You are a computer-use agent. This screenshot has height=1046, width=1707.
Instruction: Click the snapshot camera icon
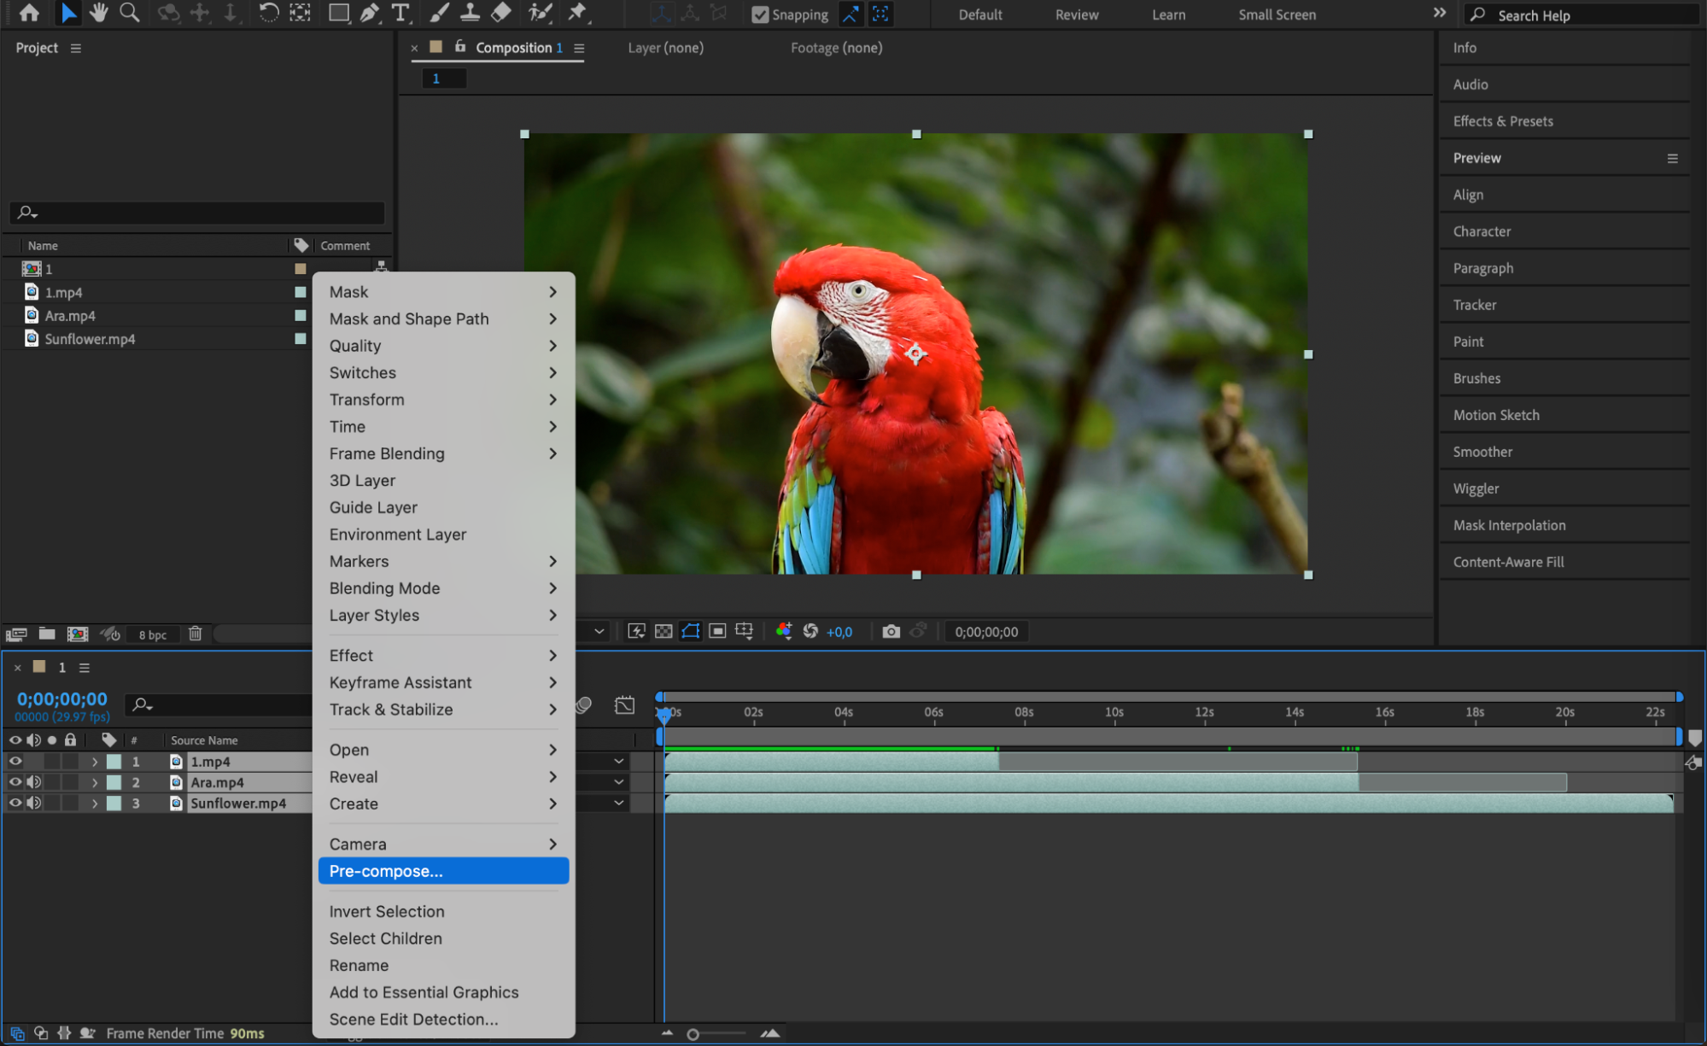(891, 632)
